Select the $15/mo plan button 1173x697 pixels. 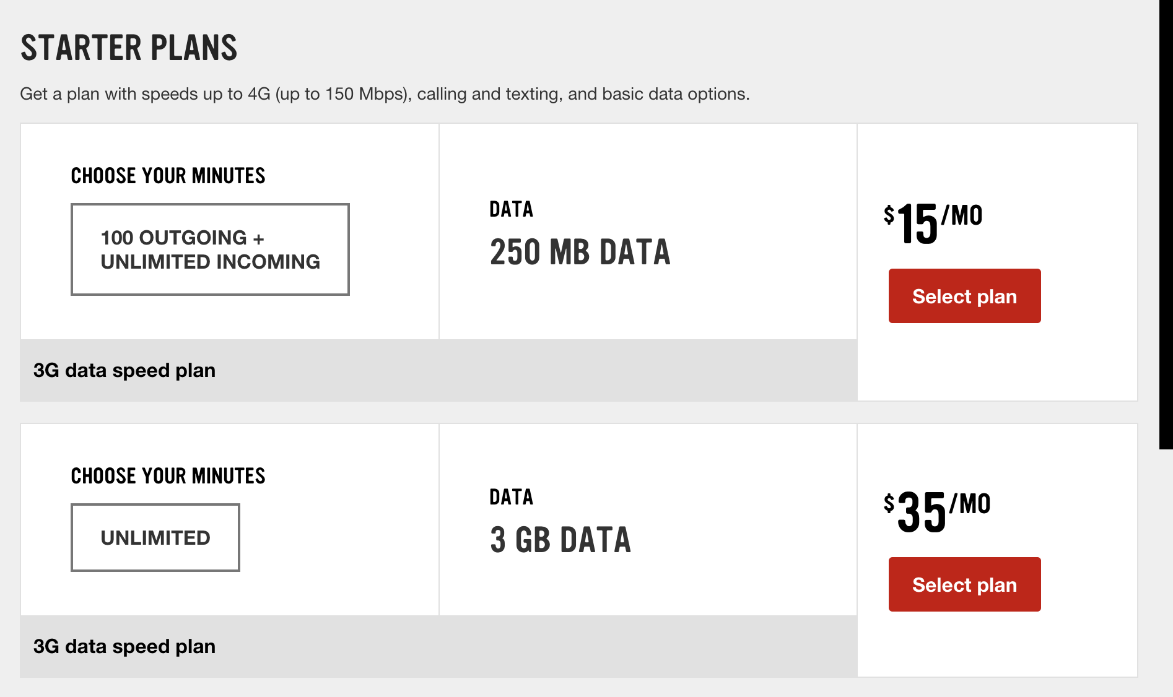[x=964, y=296]
